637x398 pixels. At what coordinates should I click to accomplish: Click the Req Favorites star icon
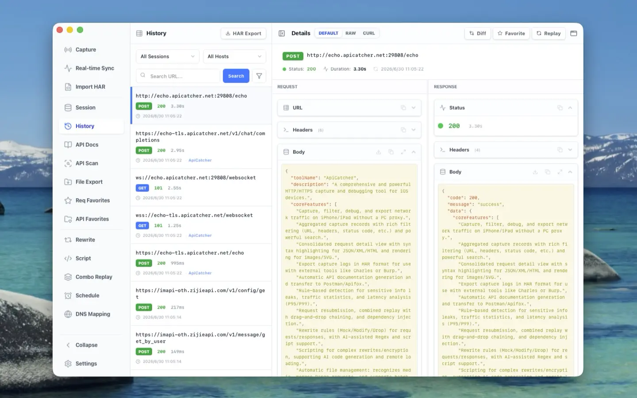[68, 200]
